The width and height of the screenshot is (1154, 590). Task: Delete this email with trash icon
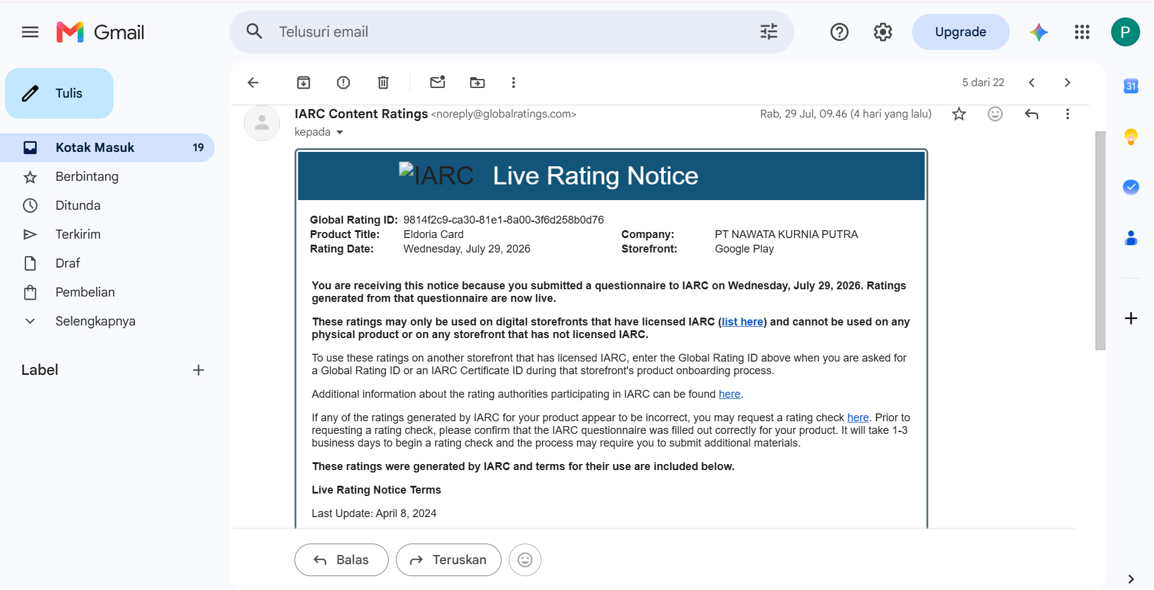tap(383, 83)
